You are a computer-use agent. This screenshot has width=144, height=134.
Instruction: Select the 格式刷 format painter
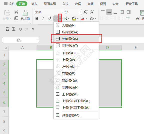pos(25,15)
